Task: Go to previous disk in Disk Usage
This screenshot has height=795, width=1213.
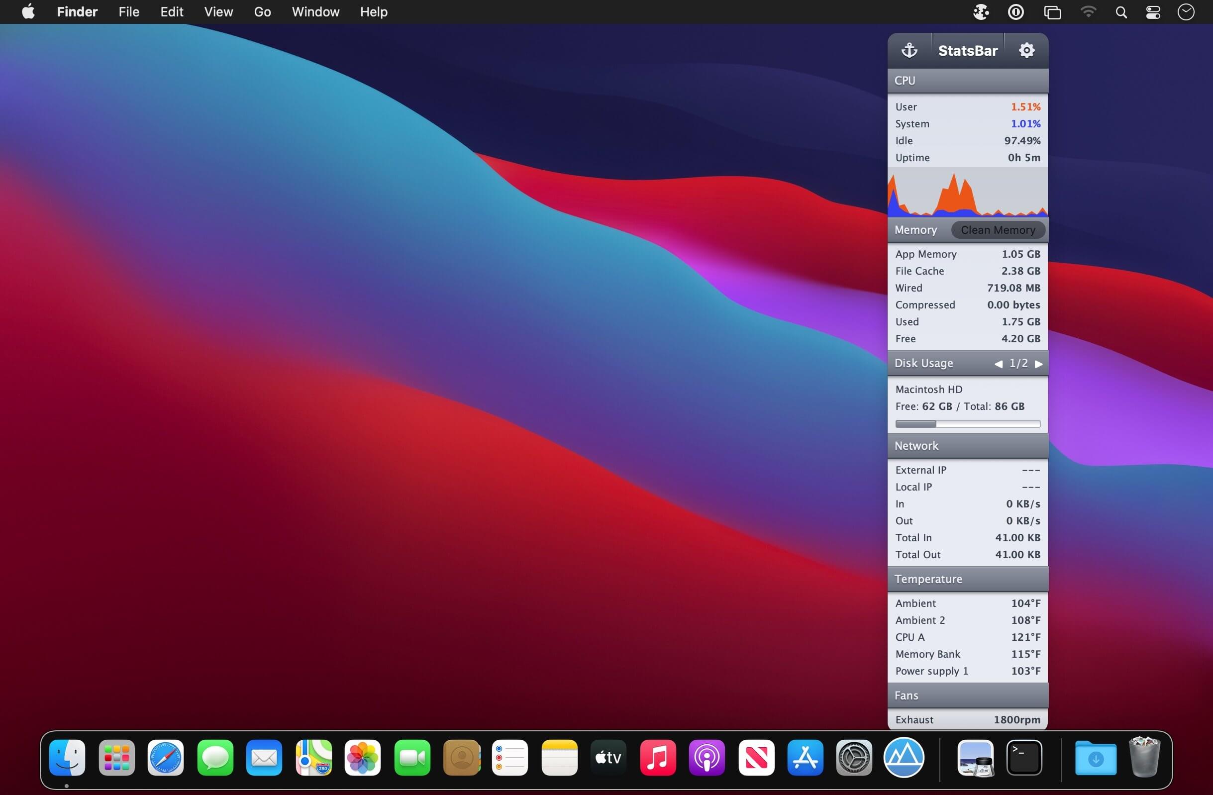Action: coord(999,364)
